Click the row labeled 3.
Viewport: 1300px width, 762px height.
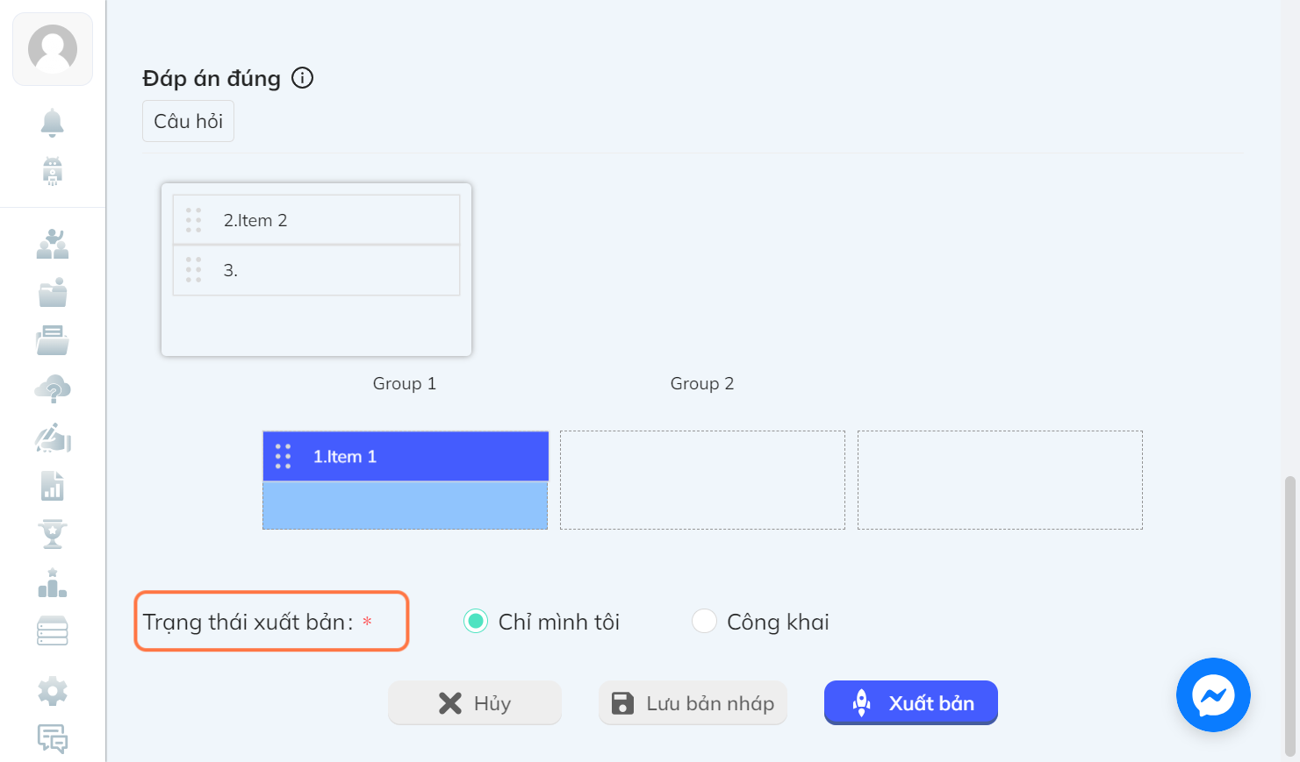pos(316,270)
